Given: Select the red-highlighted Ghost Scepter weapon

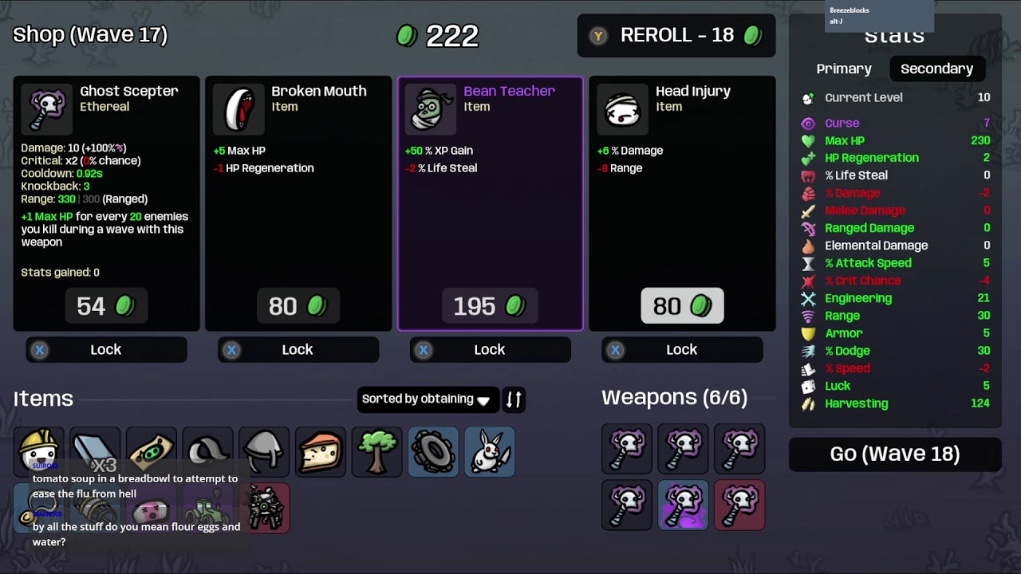Looking at the screenshot, I should (739, 505).
